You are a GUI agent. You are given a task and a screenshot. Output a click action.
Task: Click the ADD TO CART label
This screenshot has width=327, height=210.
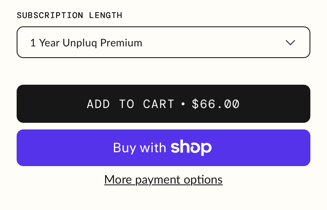130,104
